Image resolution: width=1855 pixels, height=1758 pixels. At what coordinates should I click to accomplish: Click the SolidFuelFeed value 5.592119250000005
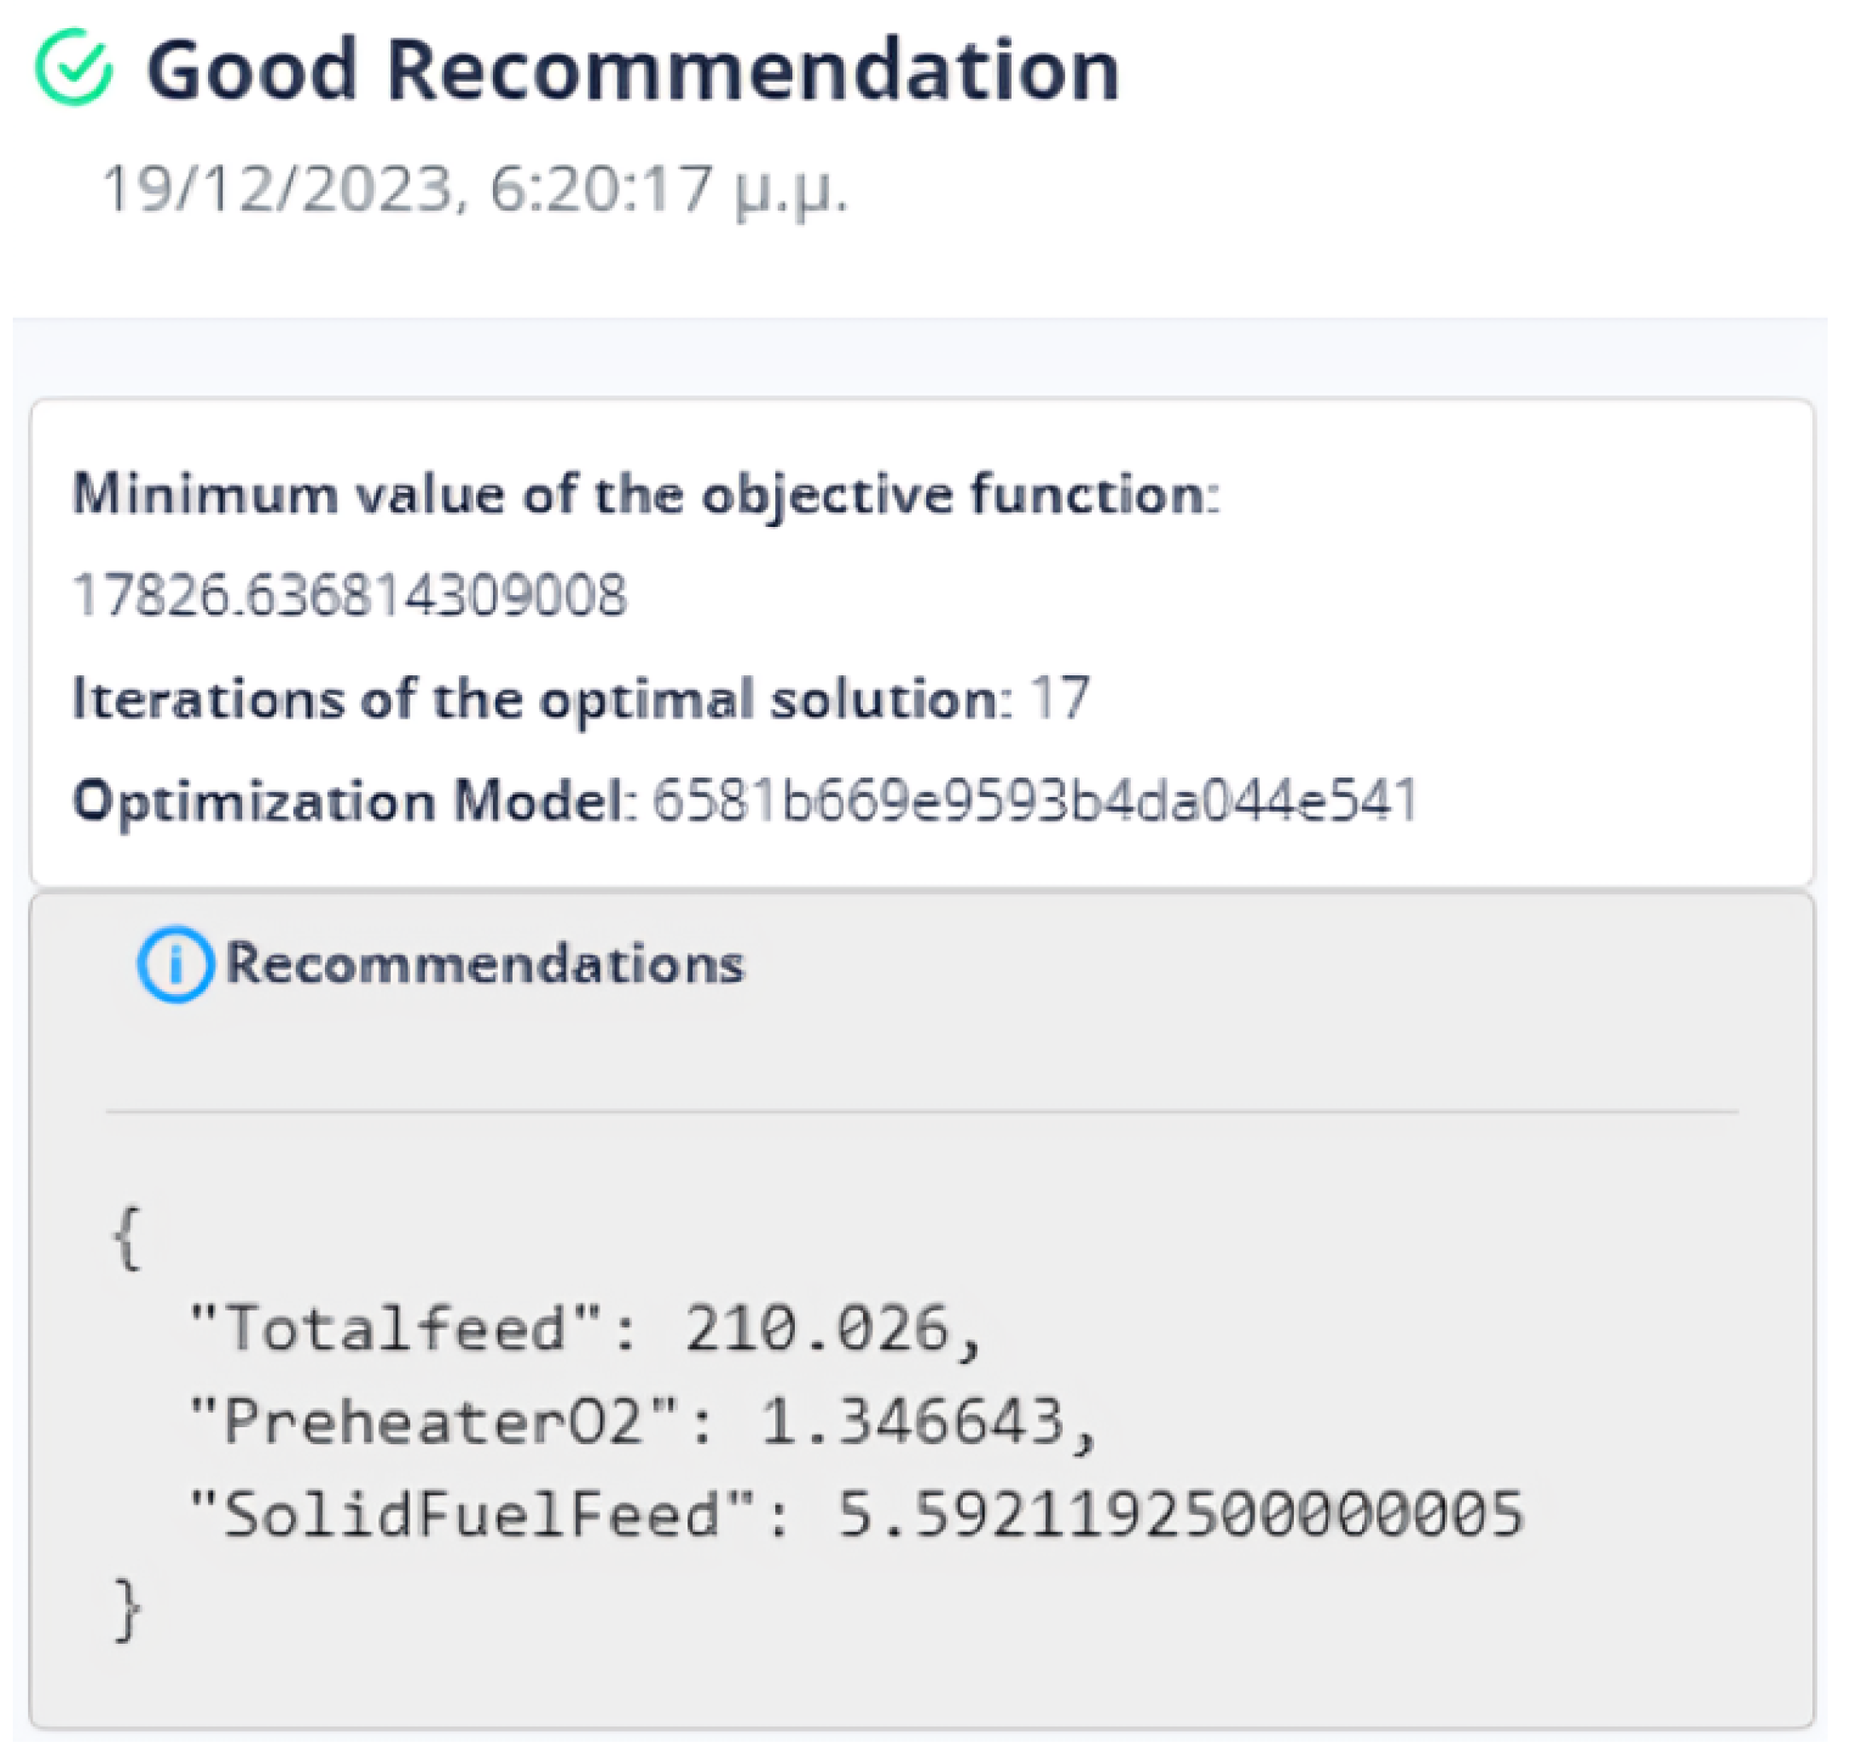(x=1180, y=1515)
